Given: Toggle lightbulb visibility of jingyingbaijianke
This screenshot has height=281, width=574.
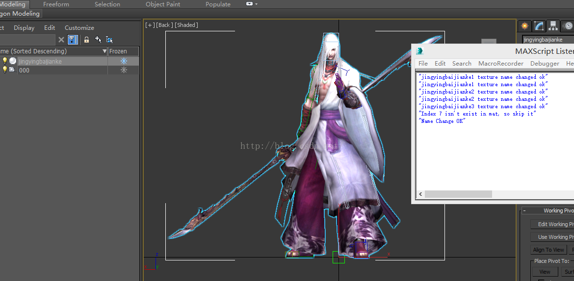Looking at the screenshot, I should pos(5,61).
